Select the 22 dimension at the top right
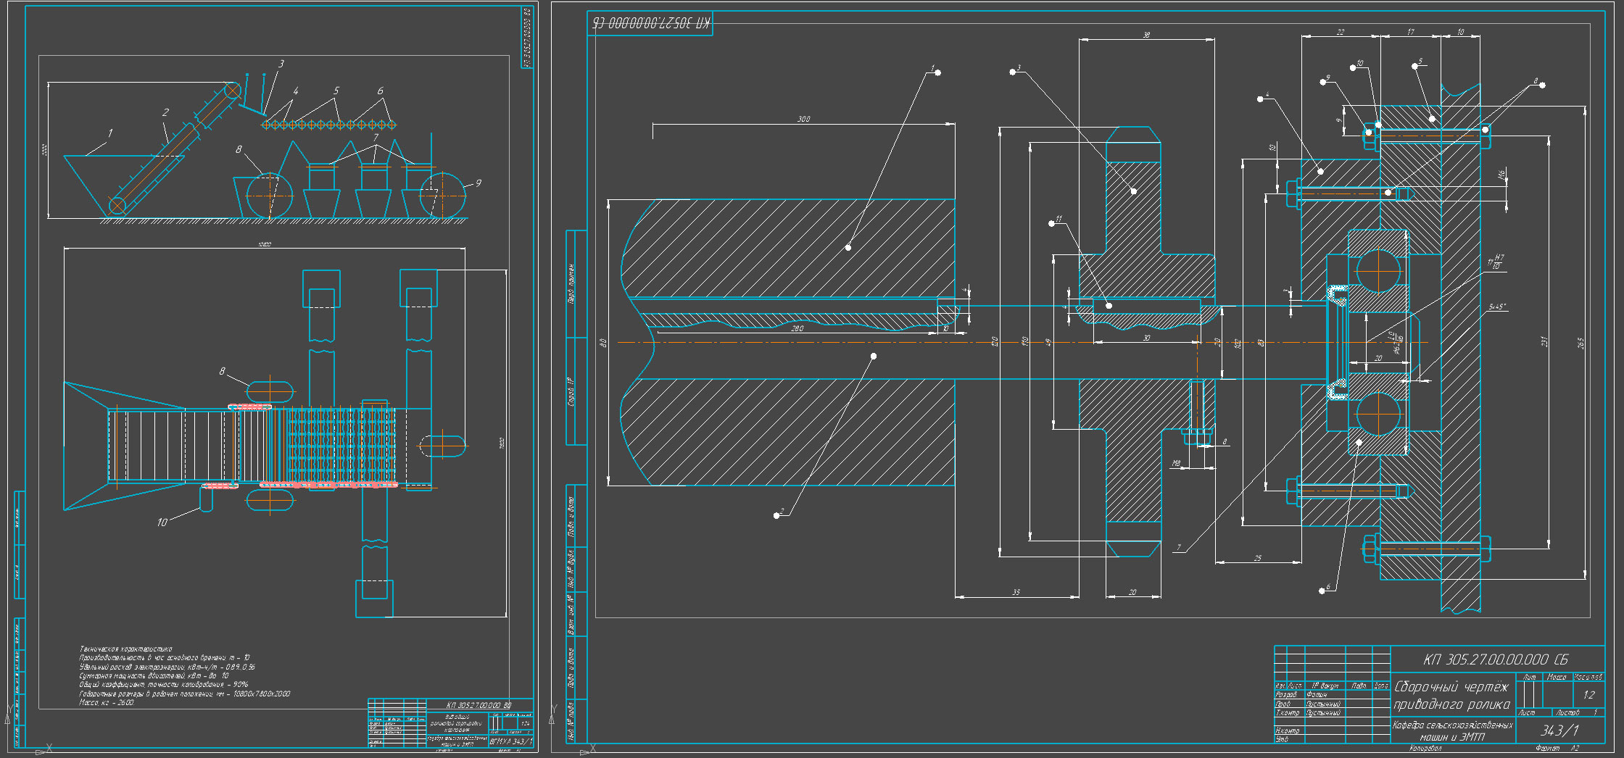Image resolution: width=1624 pixels, height=758 pixels. [1340, 32]
